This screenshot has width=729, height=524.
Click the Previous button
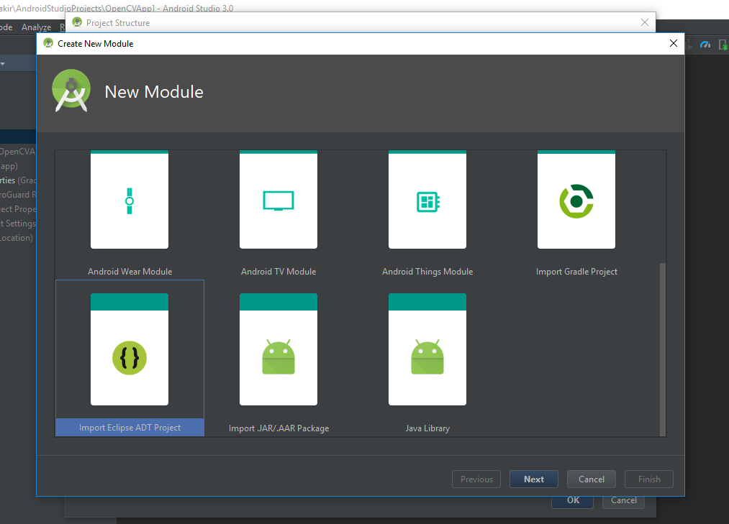pos(476,479)
